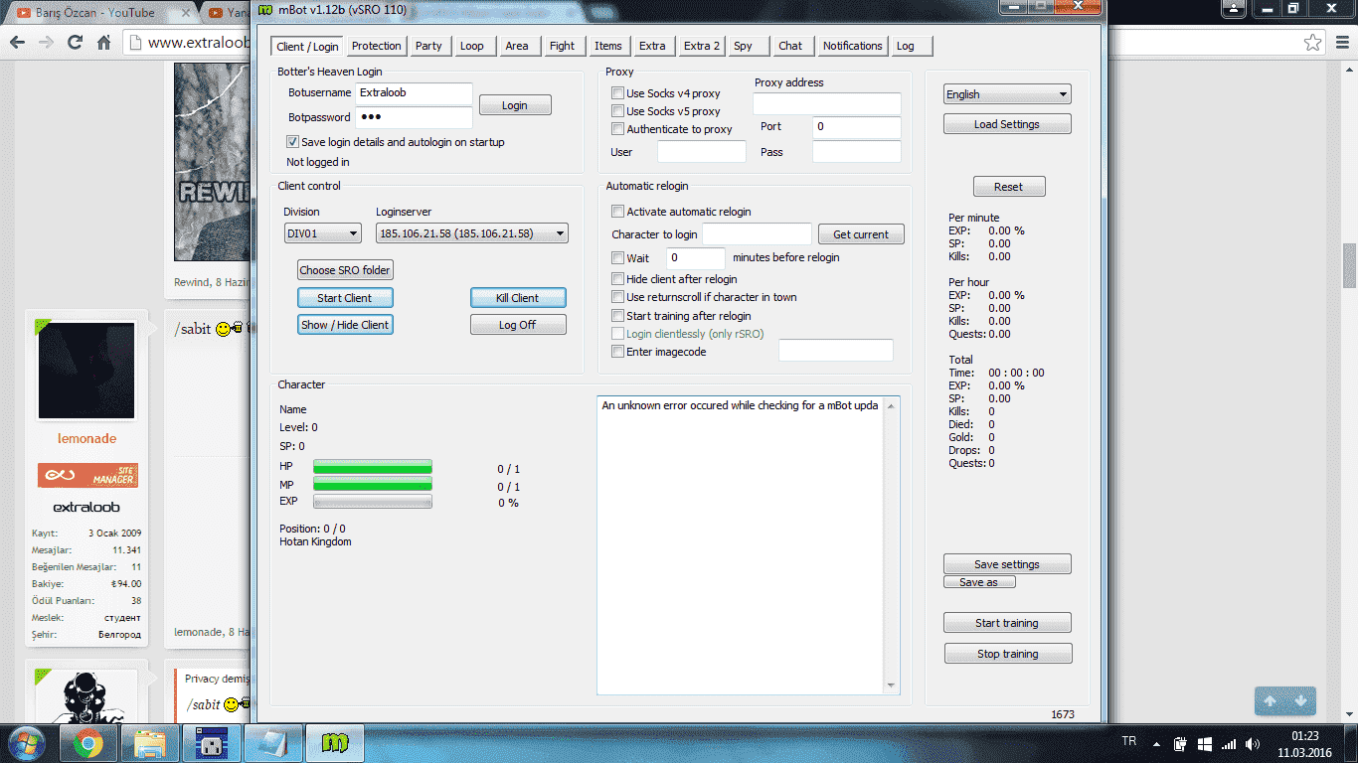Screen dimensions: 1358x763
Task: Switch to Fight tab
Action: pyautogui.click(x=563, y=46)
